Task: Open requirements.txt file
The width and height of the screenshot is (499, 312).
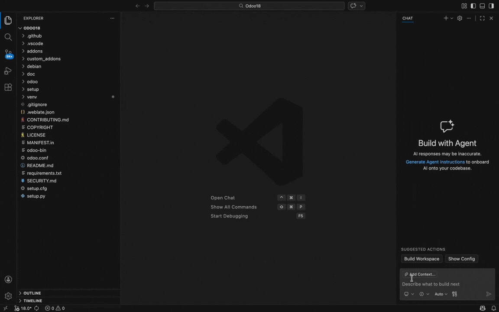Action: (x=69, y=173)
